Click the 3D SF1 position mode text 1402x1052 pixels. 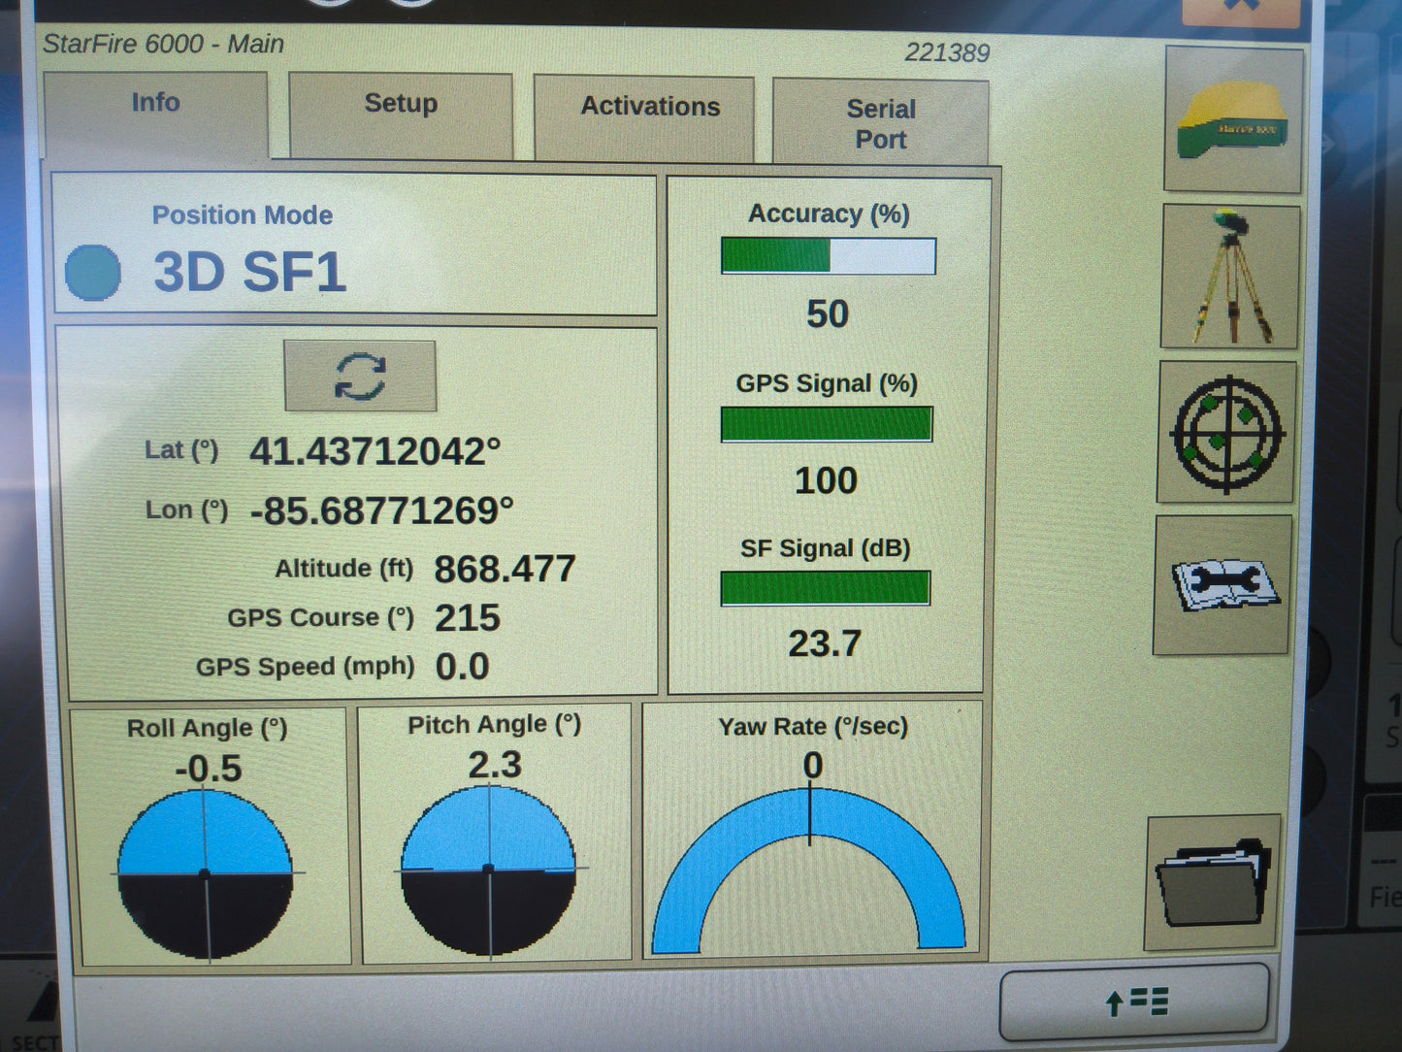pos(250,272)
